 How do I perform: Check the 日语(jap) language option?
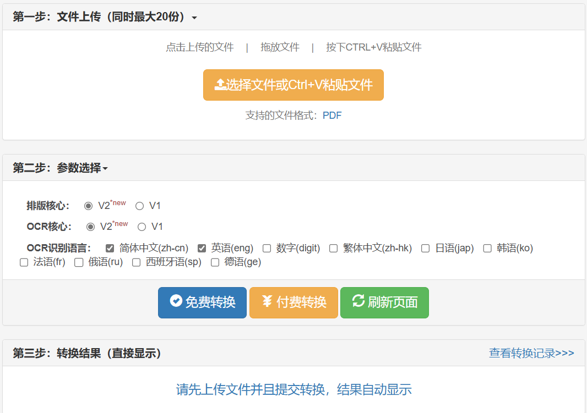425,248
